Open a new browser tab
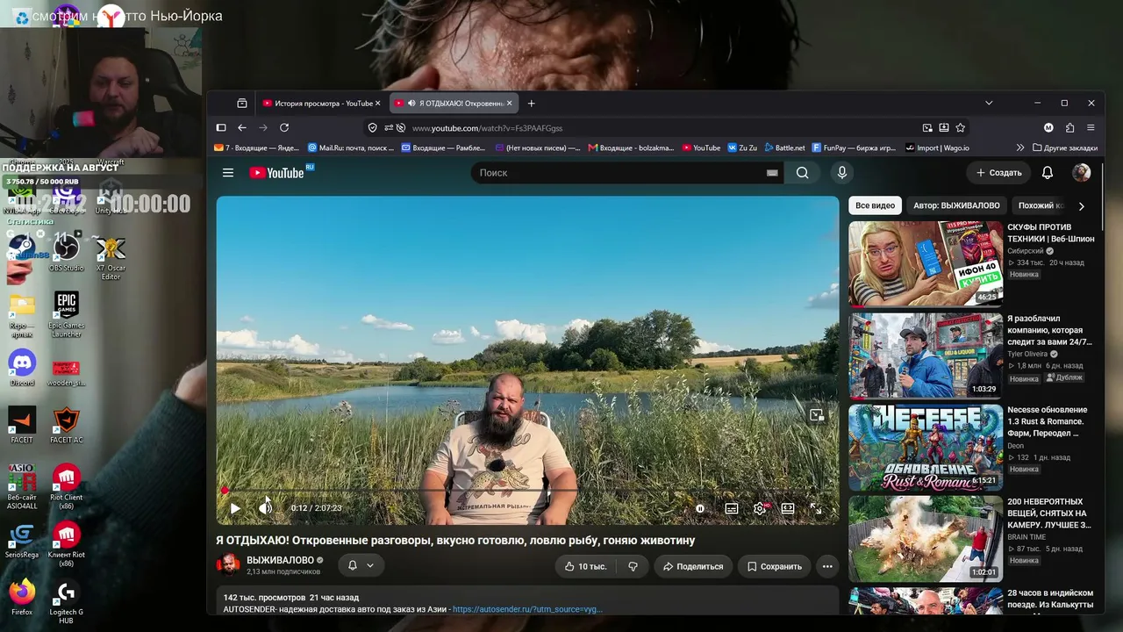The width and height of the screenshot is (1123, 632). click(x=531, y=103)
